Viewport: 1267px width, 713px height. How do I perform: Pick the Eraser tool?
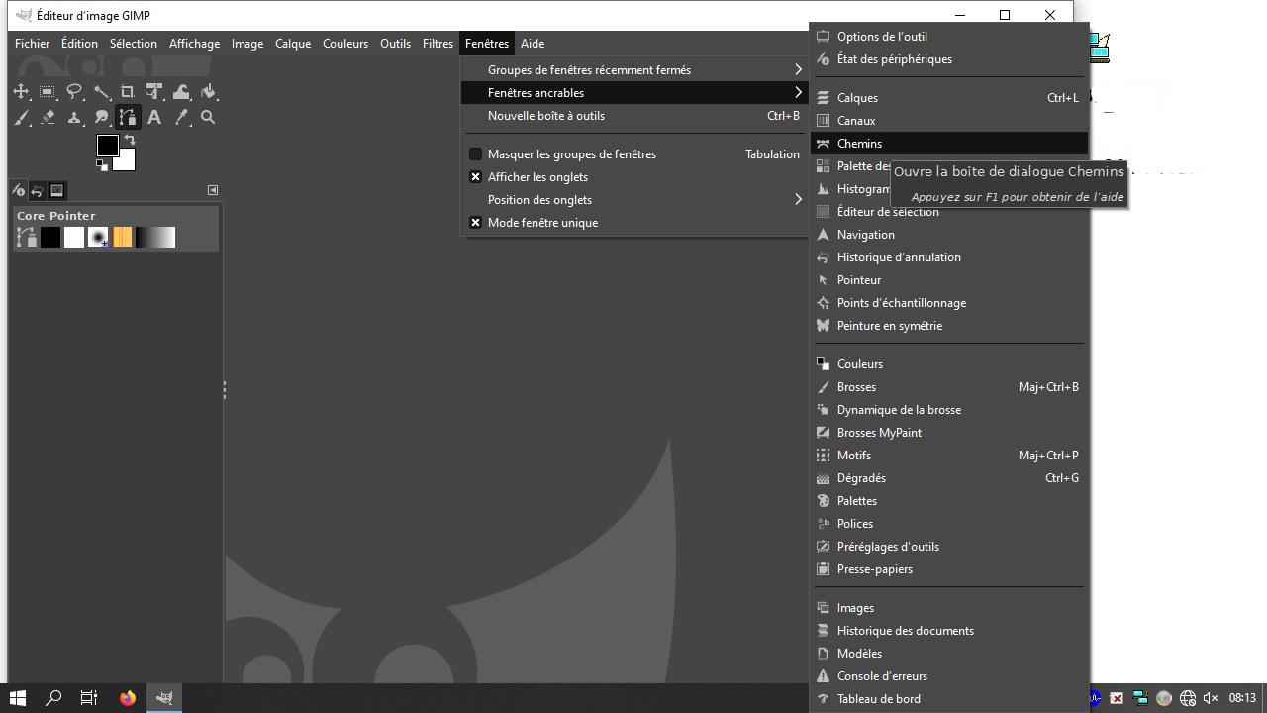coord(48,118)
